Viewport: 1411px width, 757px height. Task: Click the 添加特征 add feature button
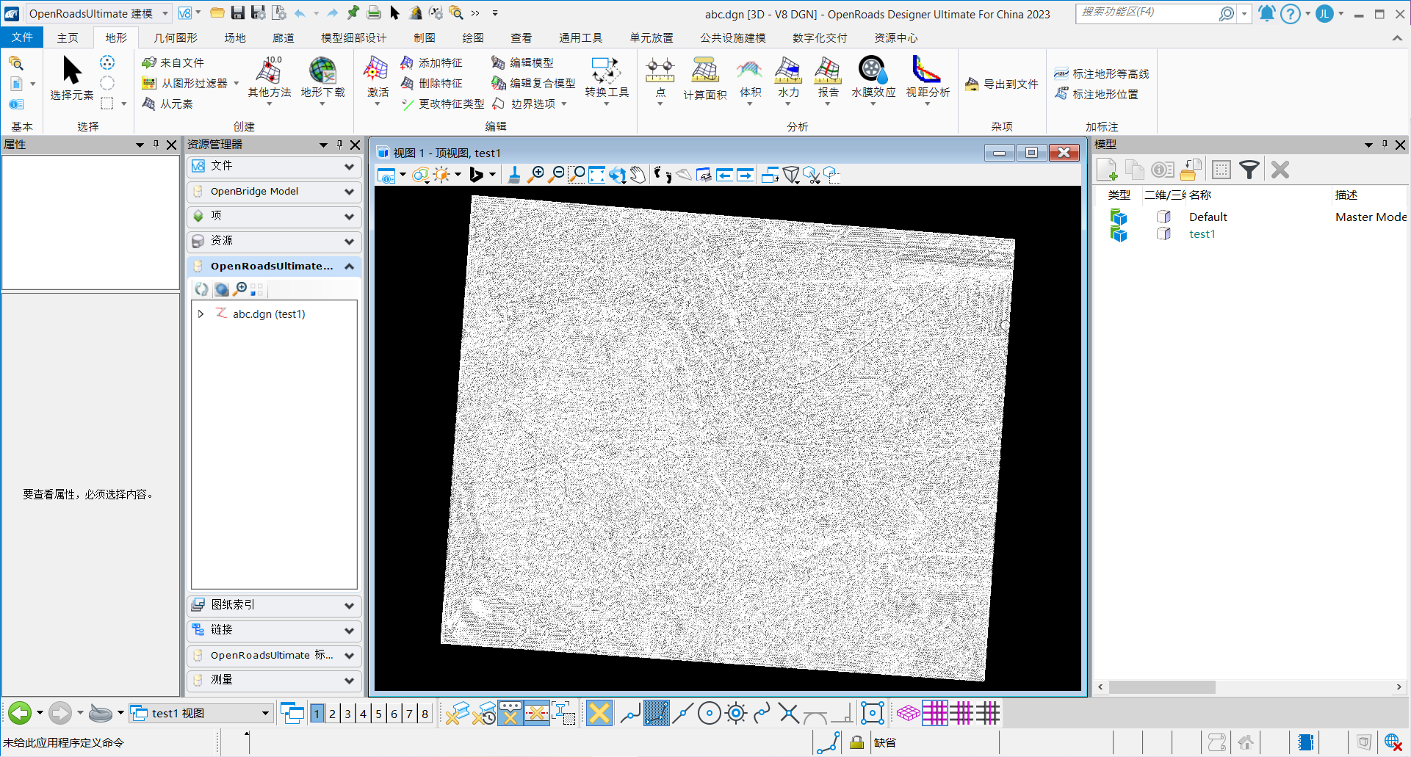point(432,63)
